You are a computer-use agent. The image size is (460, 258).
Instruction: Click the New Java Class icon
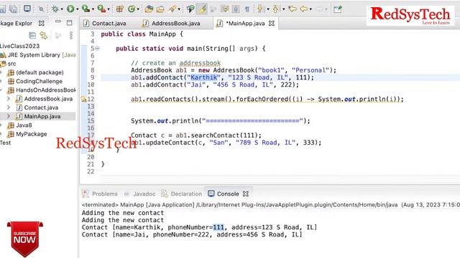tap(132, 9)
